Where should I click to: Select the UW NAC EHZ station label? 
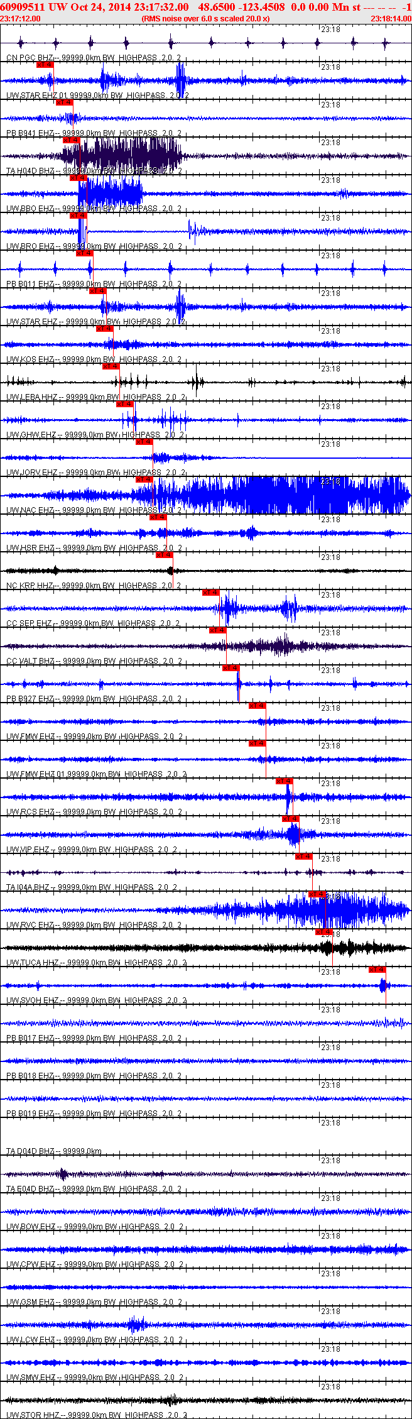[x=94, y=510]
